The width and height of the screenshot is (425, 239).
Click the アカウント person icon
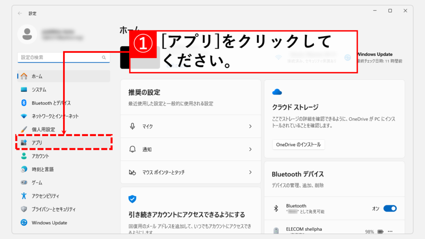point(24,156)
